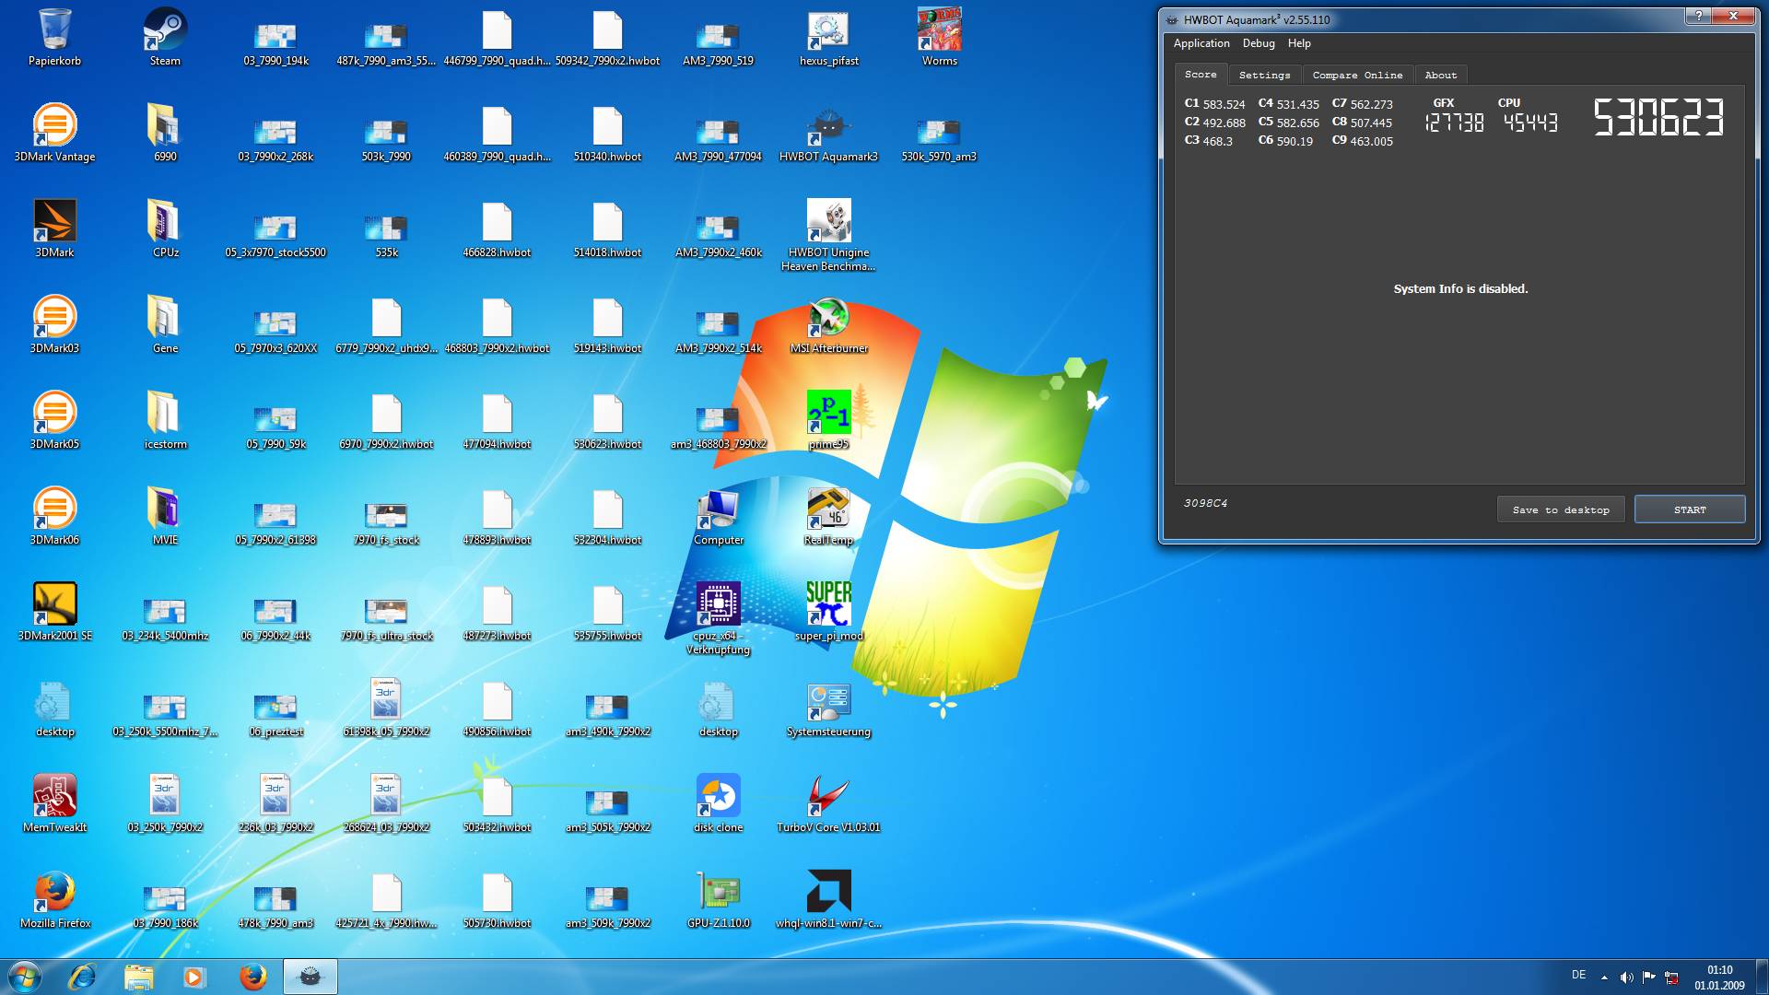Open the Computer desktop icon
Viewport: 1769px width, 995px height.
coord(718,516)
